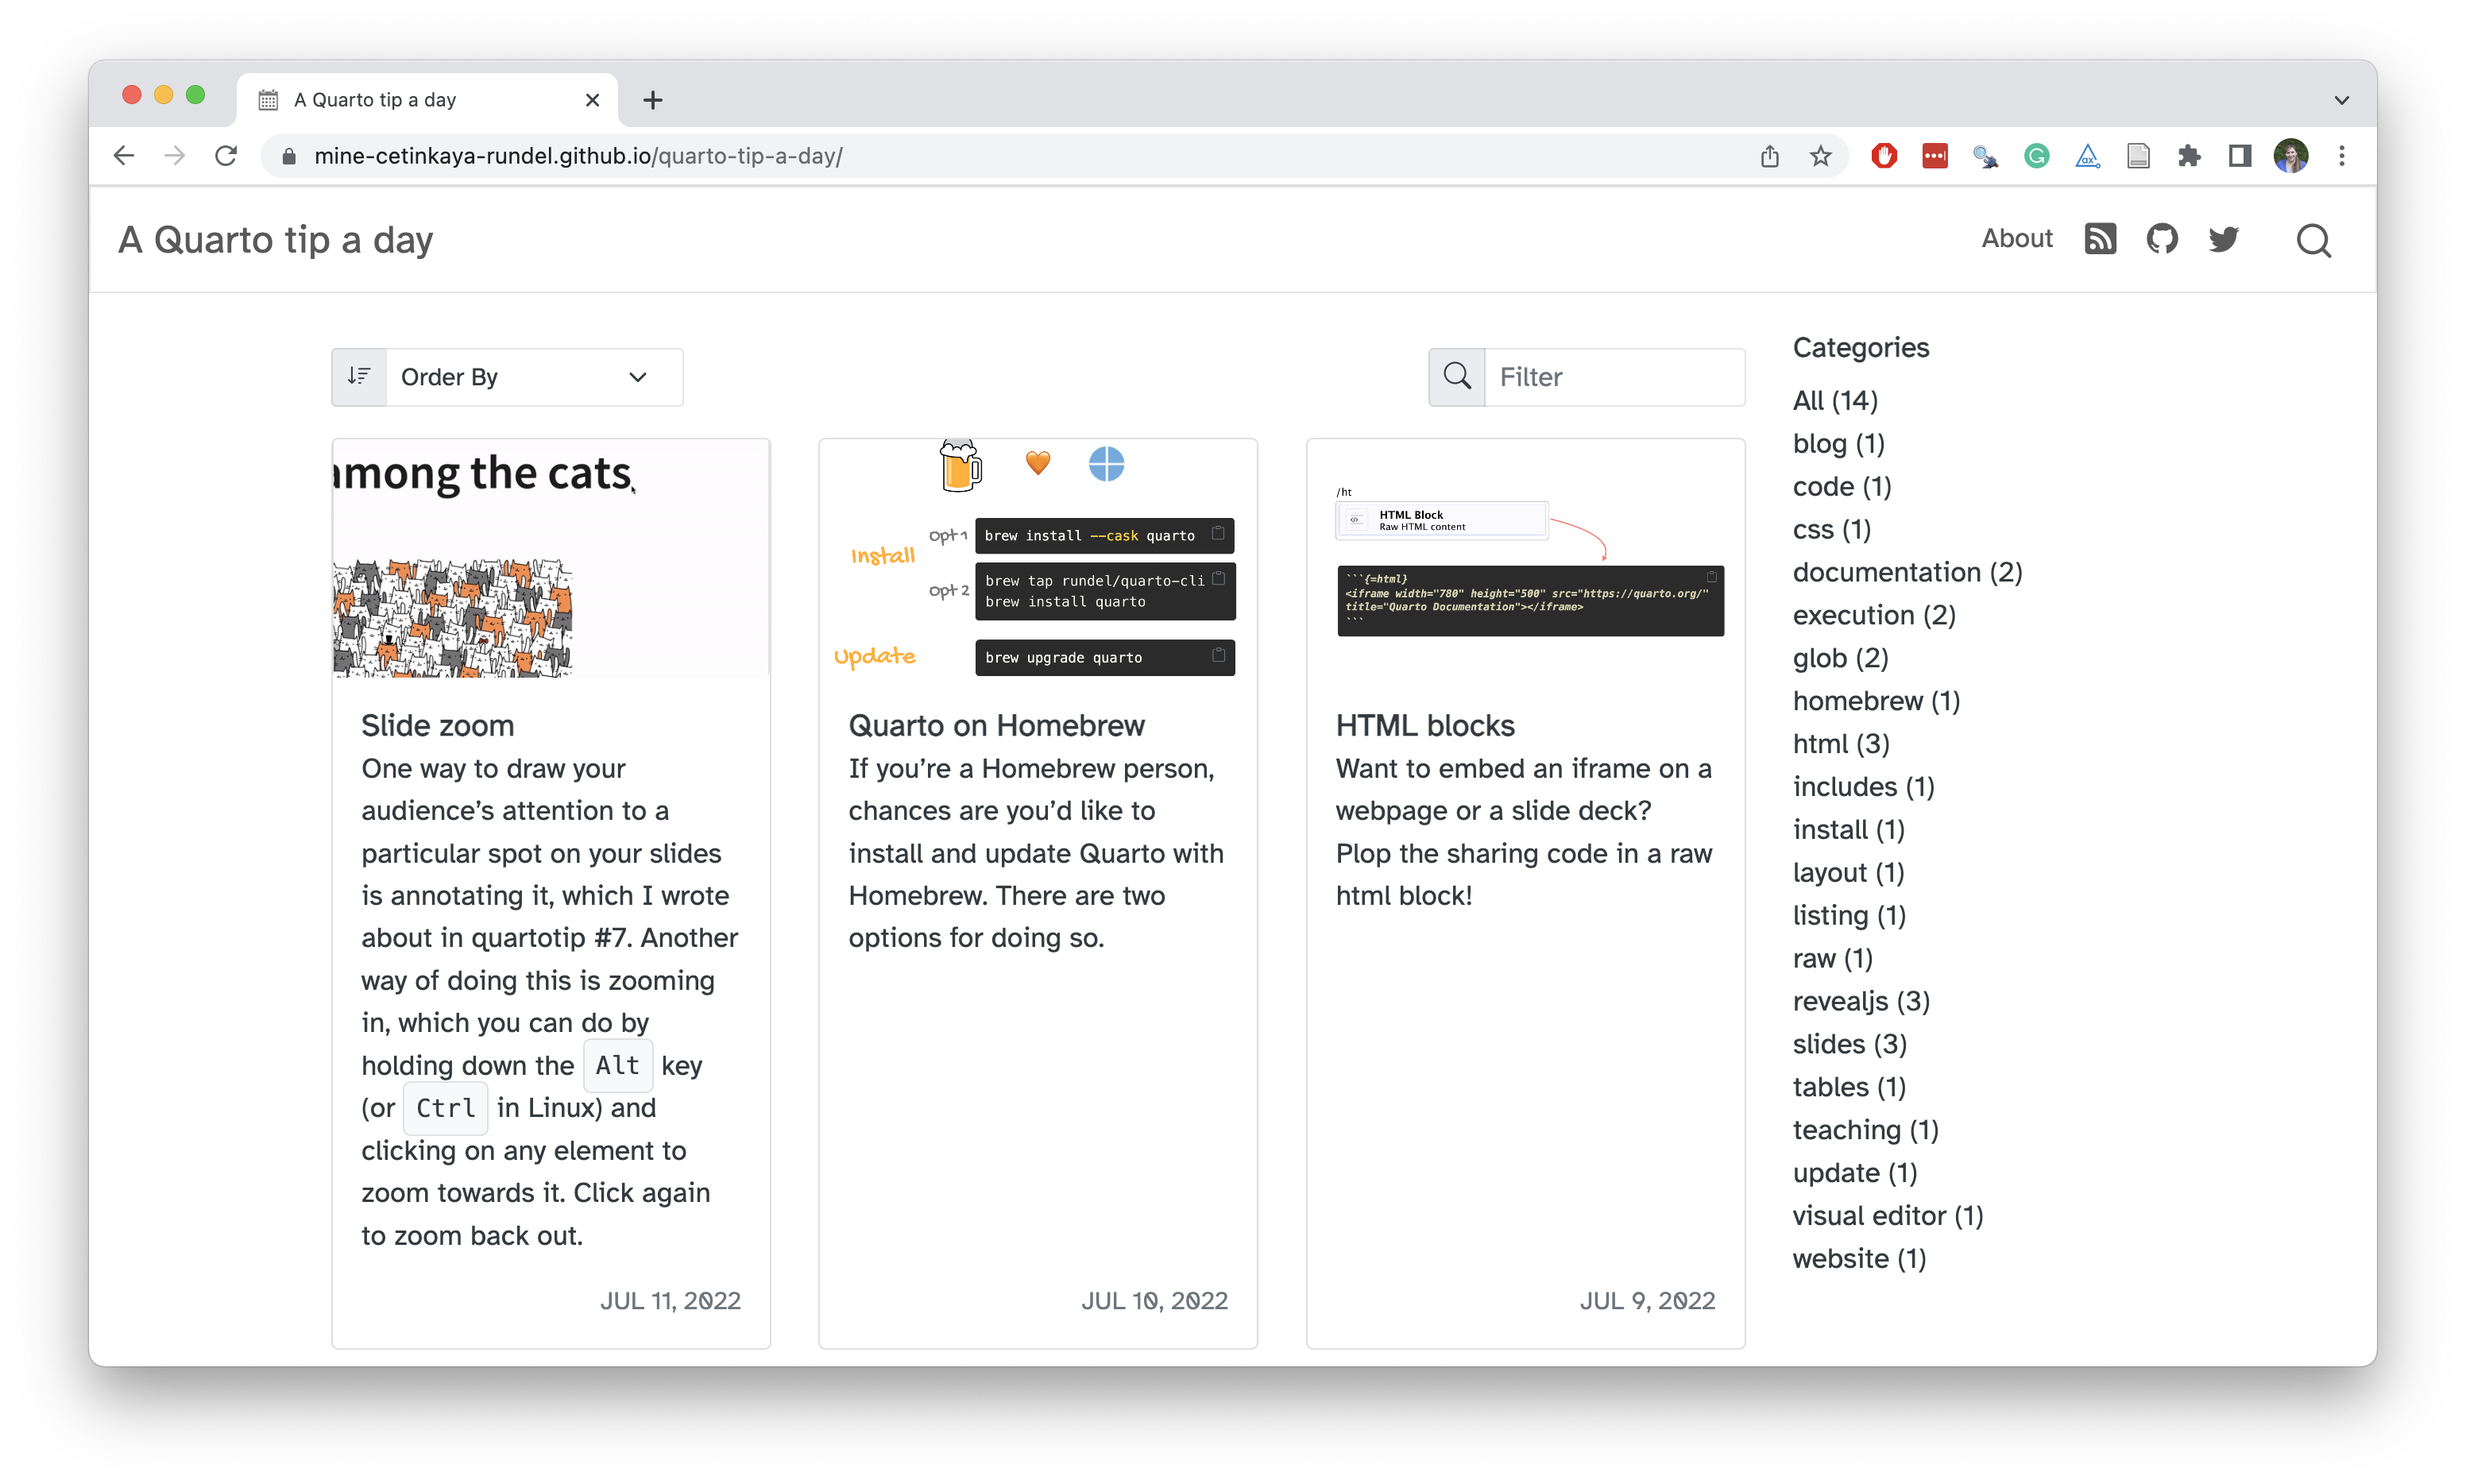This screenshot has width=2466, height=1484.
Task: Open the tab search chevron
Action: point(2341,100)
